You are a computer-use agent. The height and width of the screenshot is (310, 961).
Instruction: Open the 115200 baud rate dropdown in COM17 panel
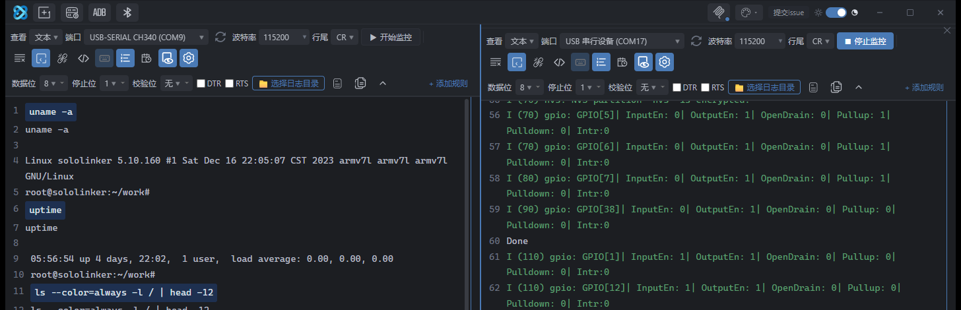coord(759,41)
